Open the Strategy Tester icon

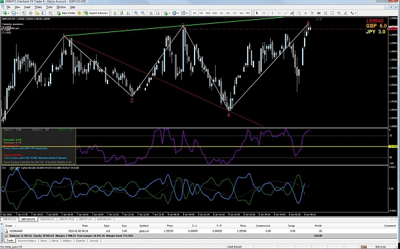click(51, 13)
